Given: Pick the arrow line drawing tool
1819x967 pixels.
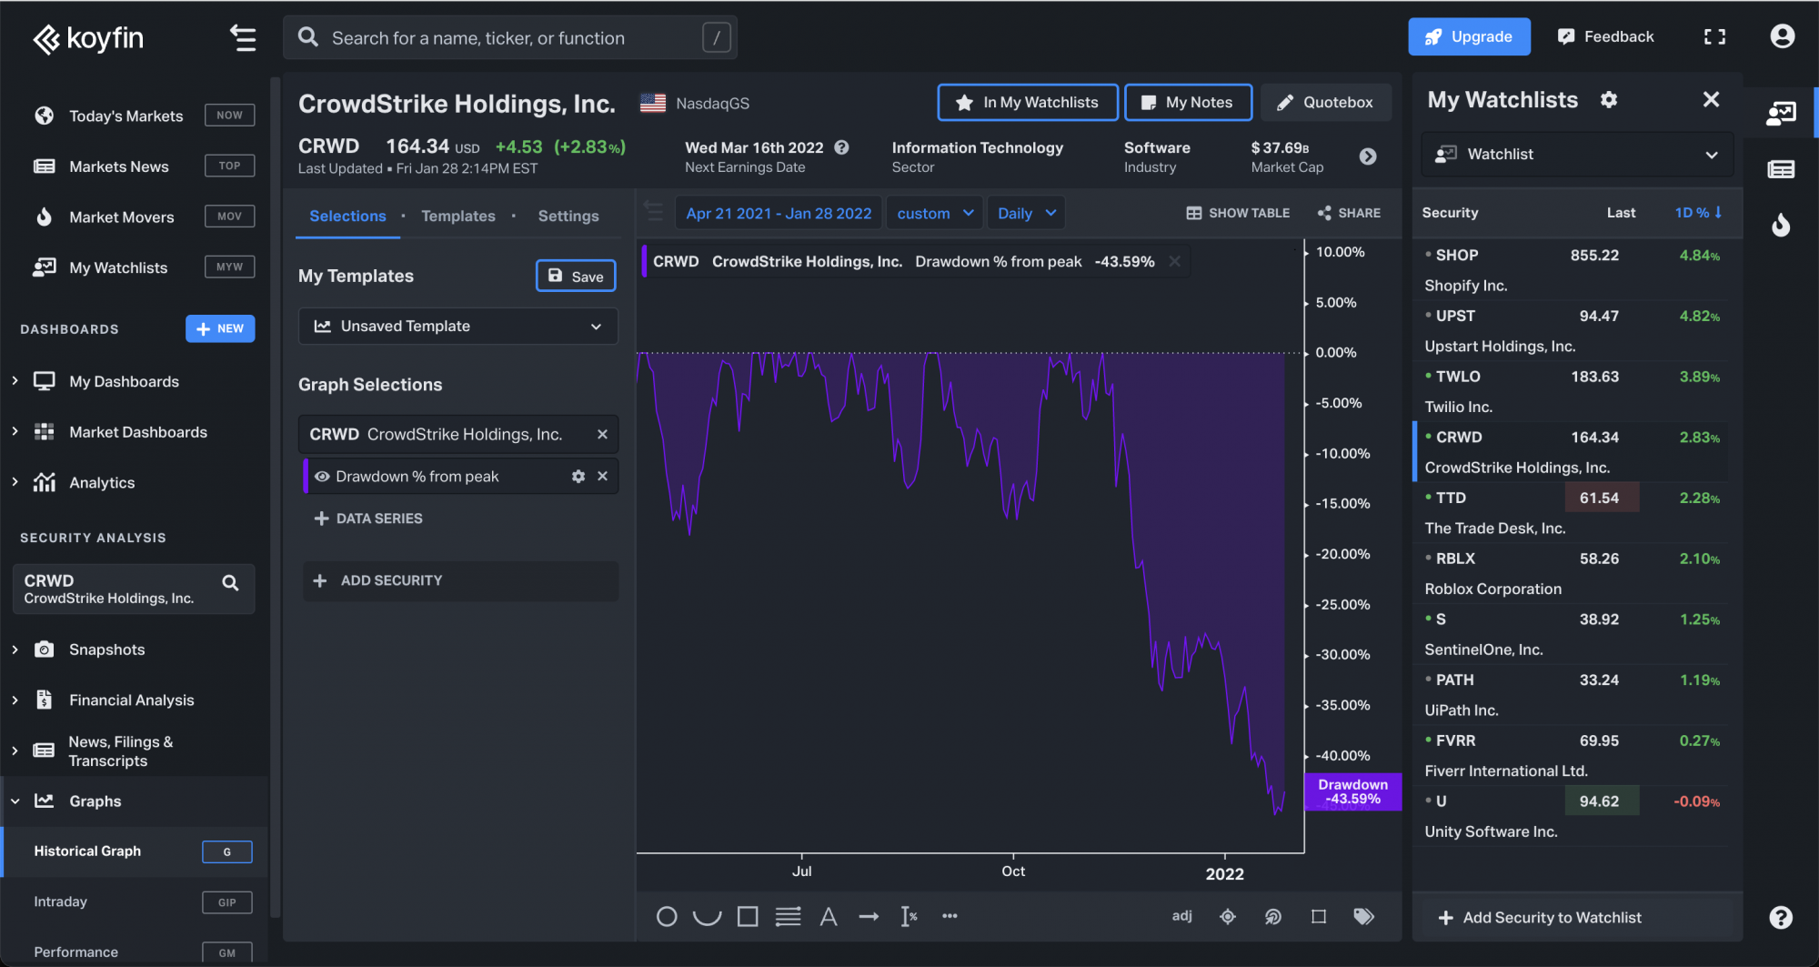Looking at the screenshot, I should (x=869, y=917).
